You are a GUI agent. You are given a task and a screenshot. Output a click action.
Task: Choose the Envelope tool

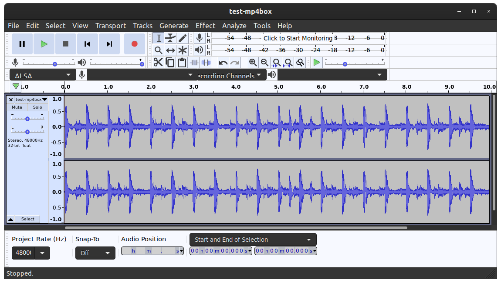[x=170, y=38]
